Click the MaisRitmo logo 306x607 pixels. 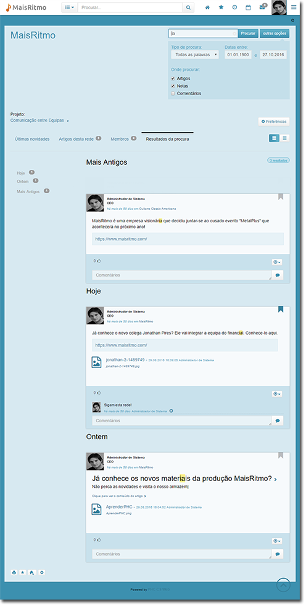(x=27, y=7)
